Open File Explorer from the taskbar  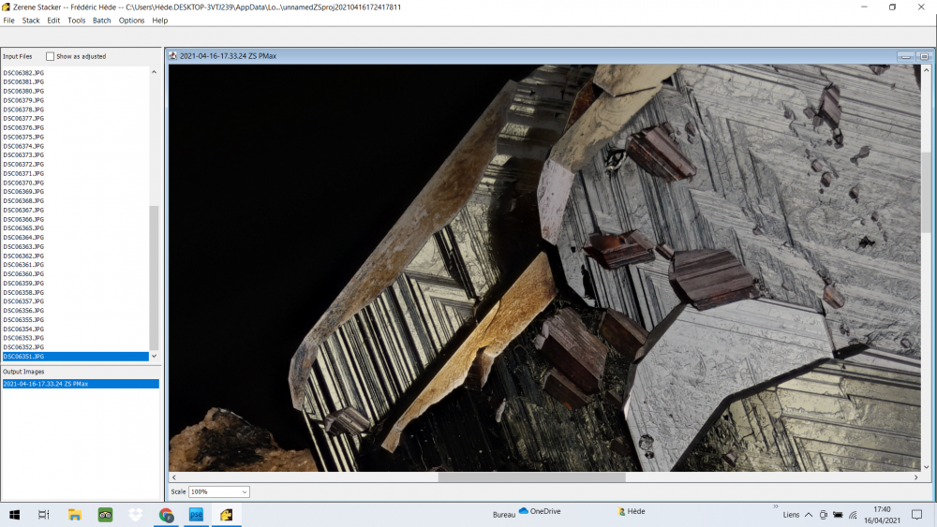point(75,514)
